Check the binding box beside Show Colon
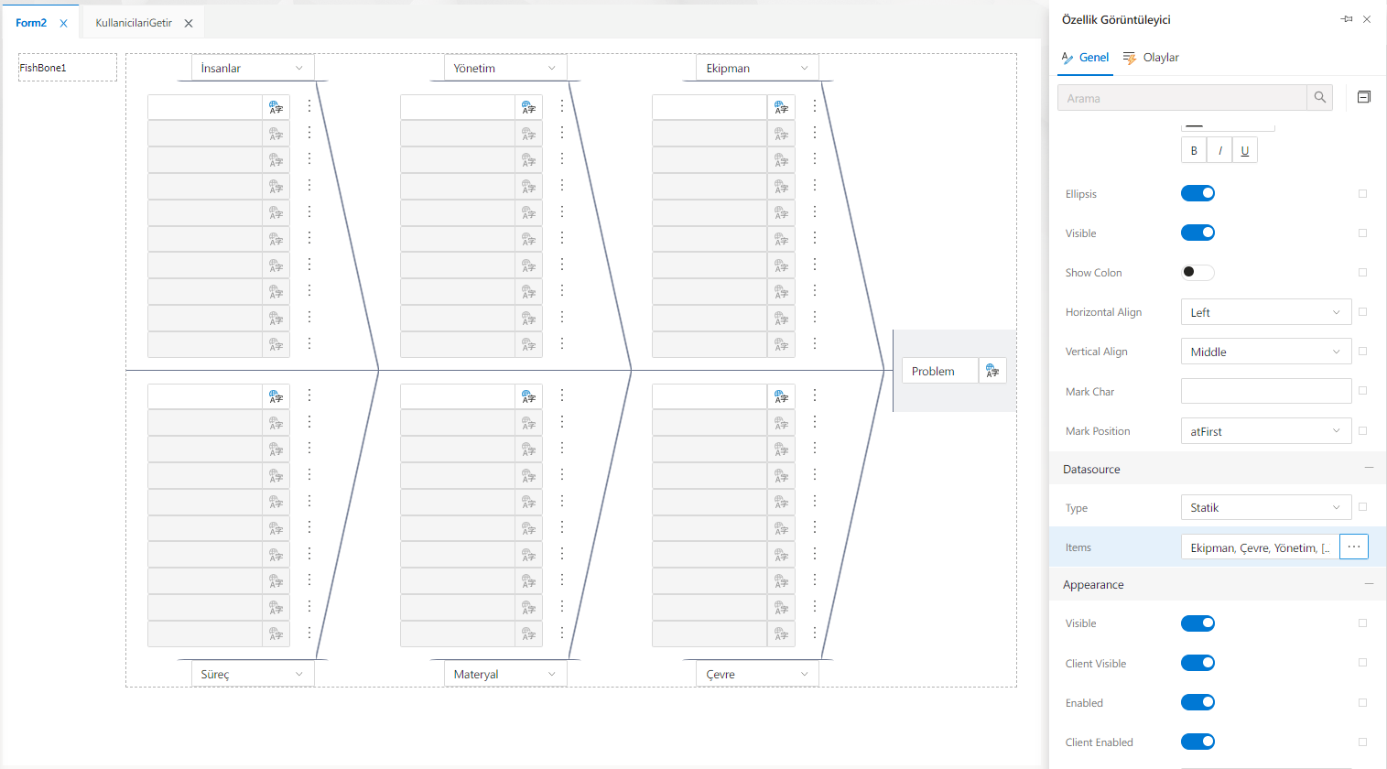 [1362, 272]
